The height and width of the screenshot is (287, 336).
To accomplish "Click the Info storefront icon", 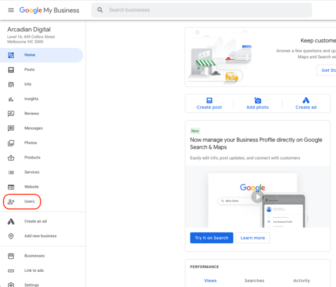I will (x=11, y=84).
